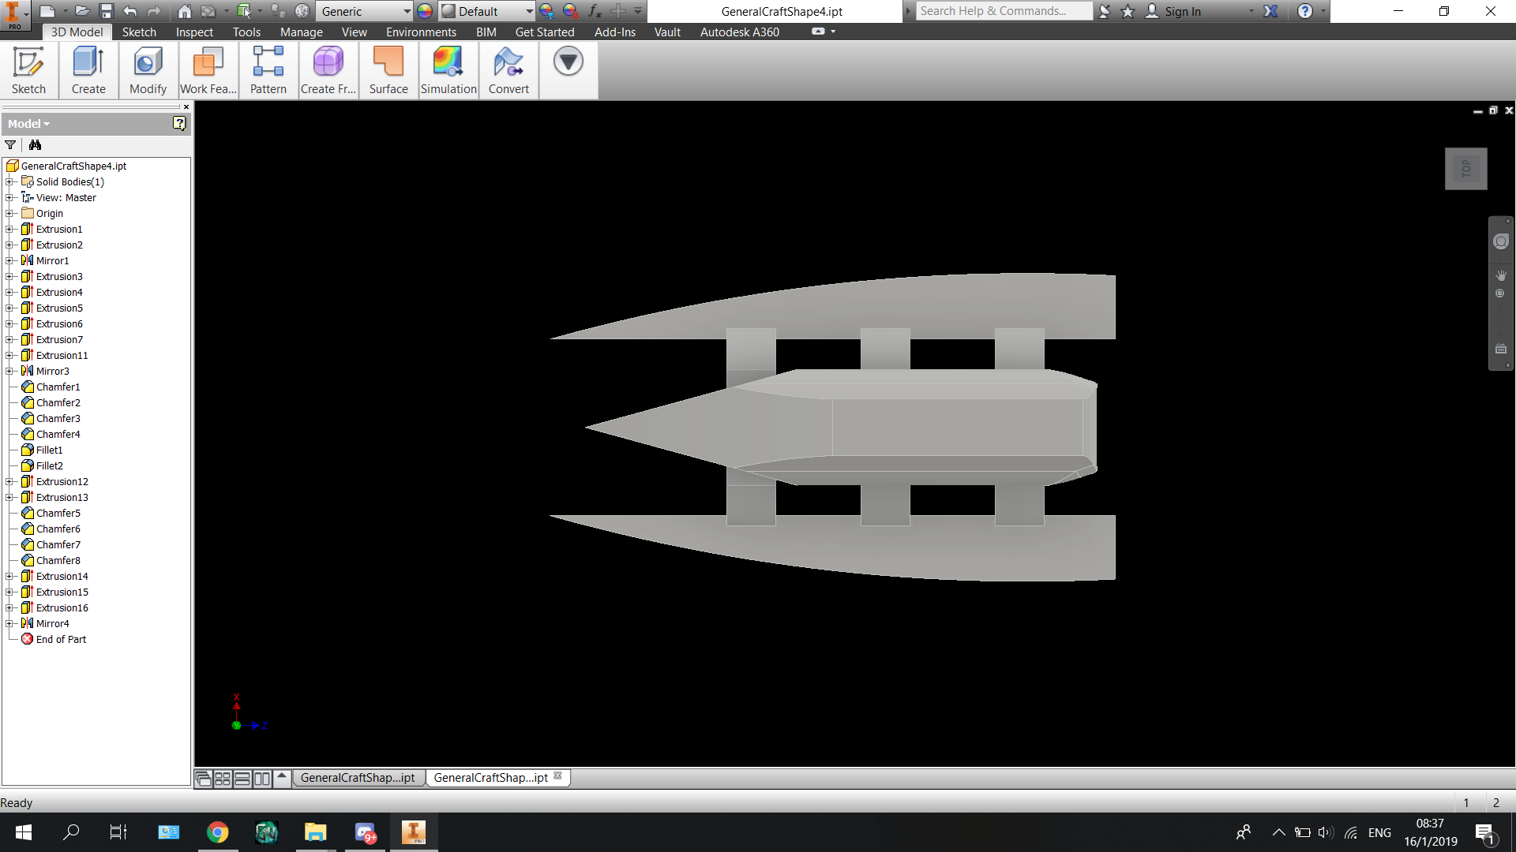Expand the Mirror1 tree node
This screenshot has width=1516, height=852.
[x=9, y=260]
